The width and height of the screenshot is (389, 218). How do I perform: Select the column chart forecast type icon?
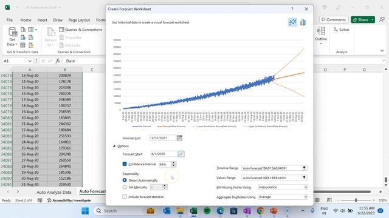(303, 22)
